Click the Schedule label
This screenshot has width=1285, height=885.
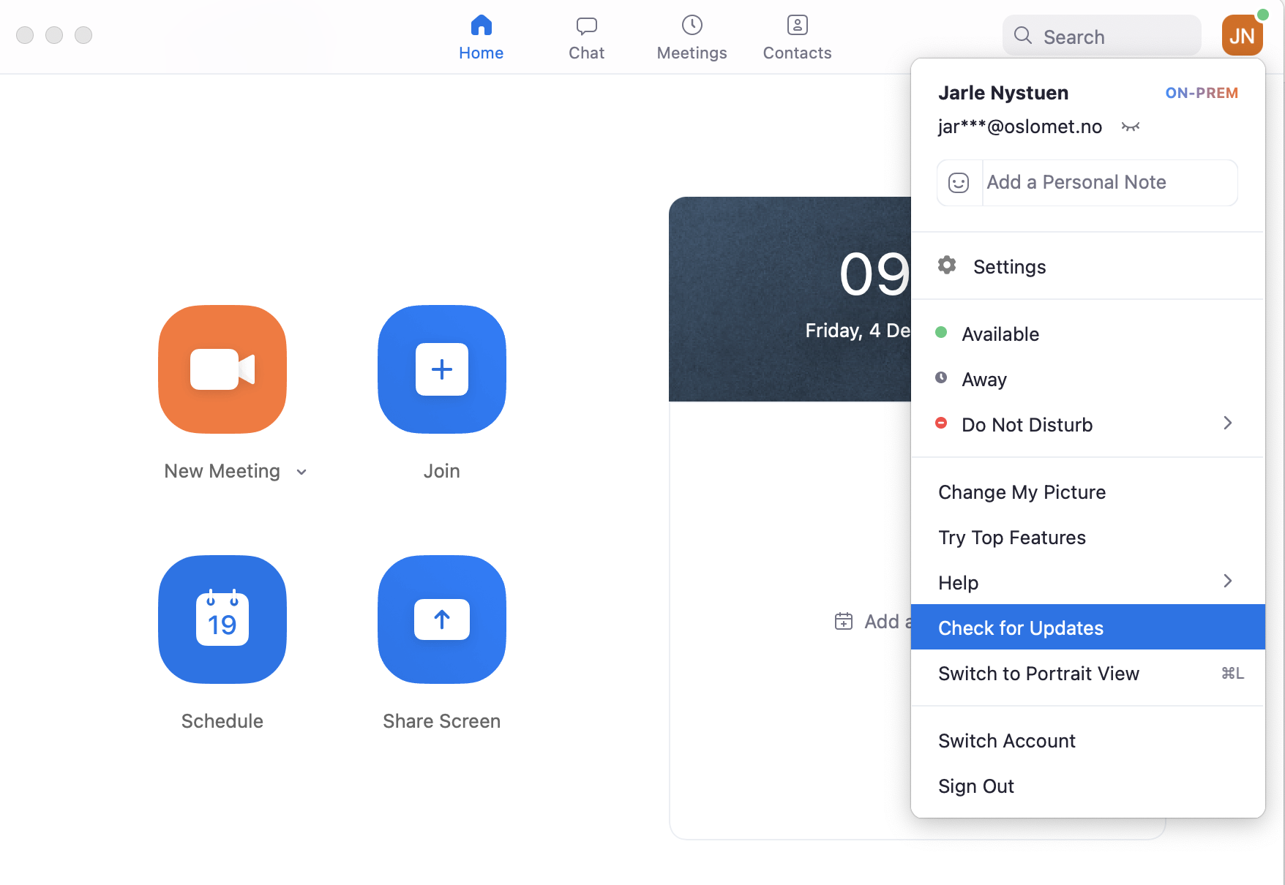pos(222,722)
